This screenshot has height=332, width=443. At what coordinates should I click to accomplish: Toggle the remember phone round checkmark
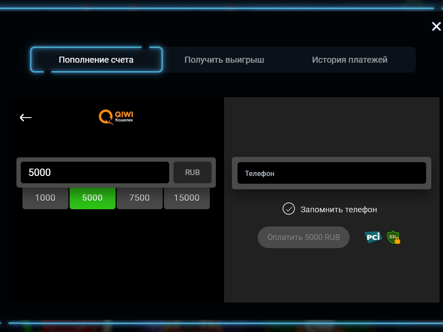point(289,209)
